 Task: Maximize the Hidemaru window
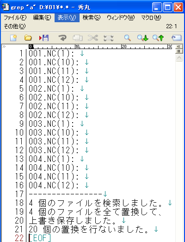point(167,7)
